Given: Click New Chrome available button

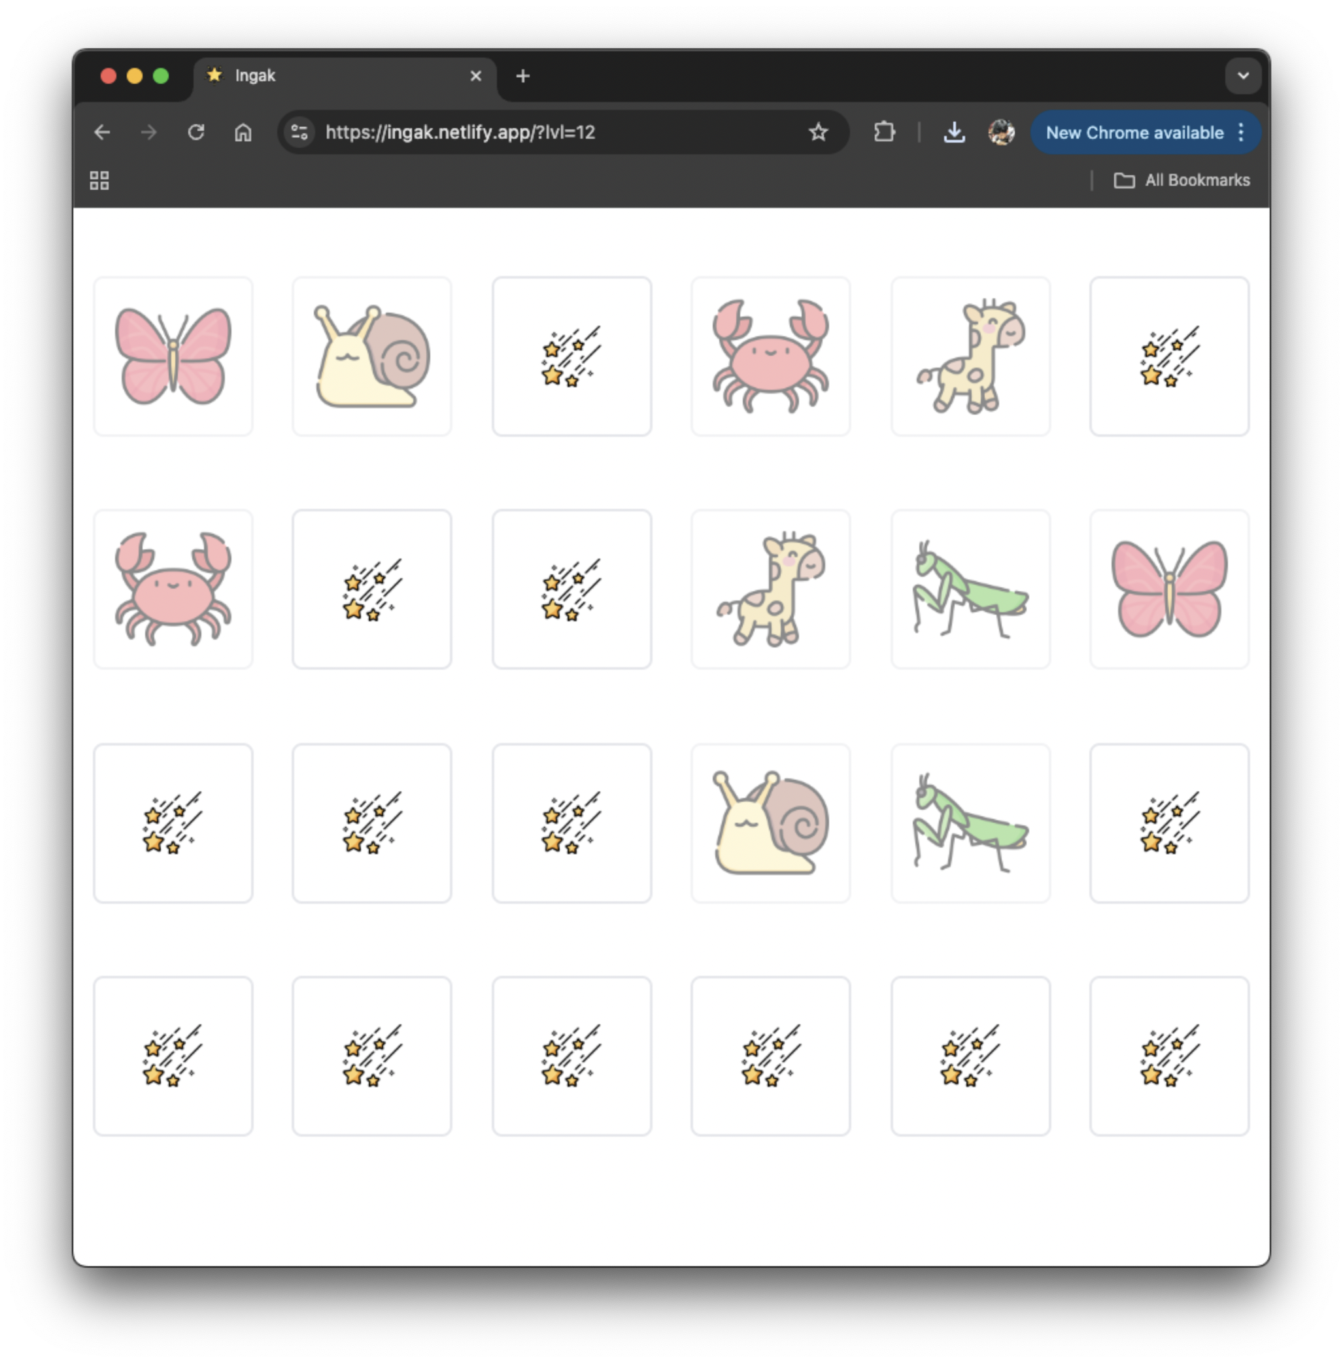Looking at the screenshot, I should tap(1134, 132).
